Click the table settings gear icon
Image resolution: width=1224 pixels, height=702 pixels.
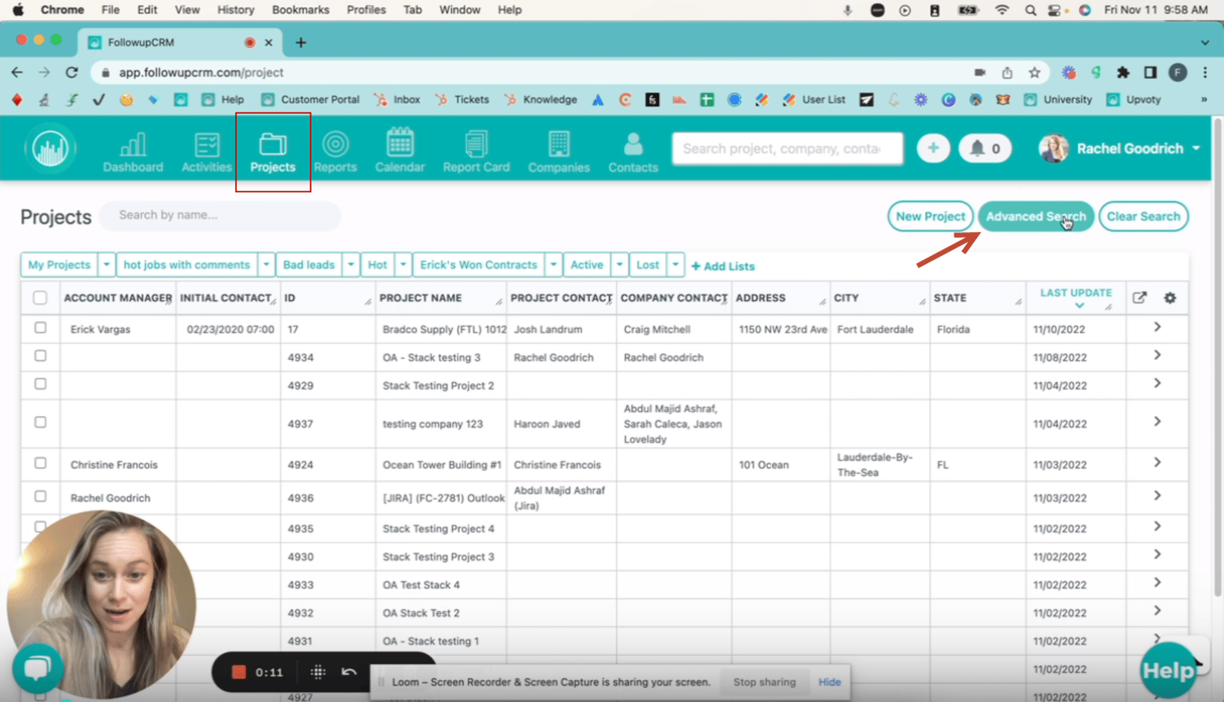pos(1170,298)
